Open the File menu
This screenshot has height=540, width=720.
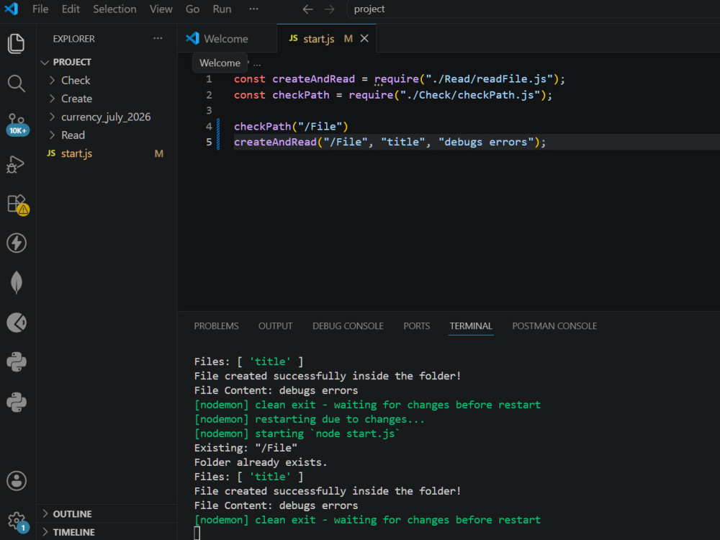point(40,9)
